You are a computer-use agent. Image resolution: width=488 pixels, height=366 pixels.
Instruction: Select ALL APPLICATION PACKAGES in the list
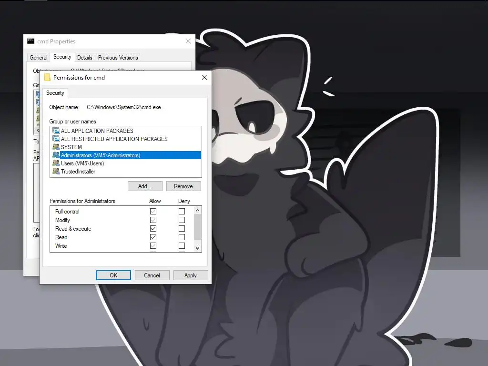tap(126, 131)
